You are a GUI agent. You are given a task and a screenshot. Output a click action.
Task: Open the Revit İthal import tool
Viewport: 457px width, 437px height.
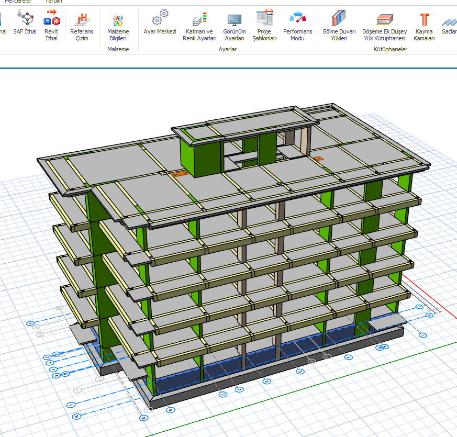click(52, 19)
